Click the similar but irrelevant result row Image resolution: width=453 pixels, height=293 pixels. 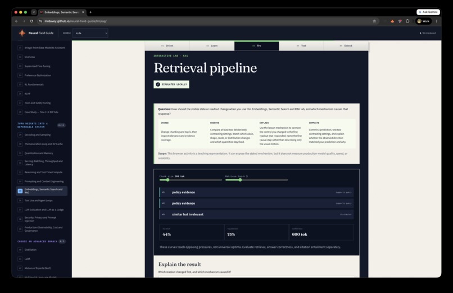pyautogui.click(x=256, y=214)
